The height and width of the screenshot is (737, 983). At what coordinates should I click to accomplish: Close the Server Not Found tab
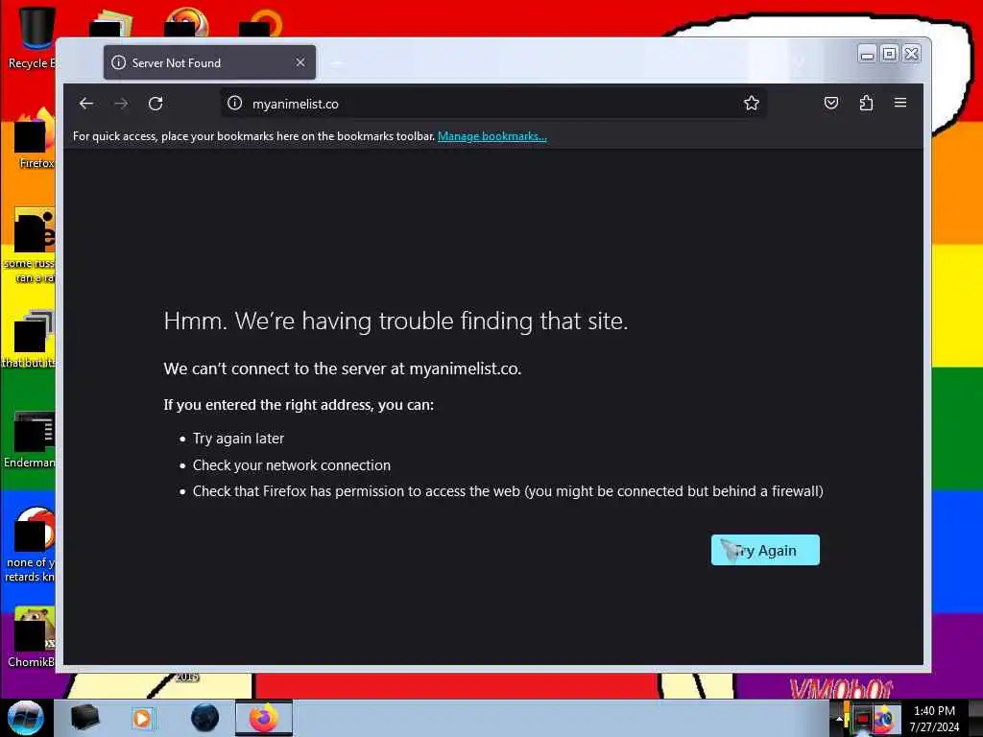300,62
